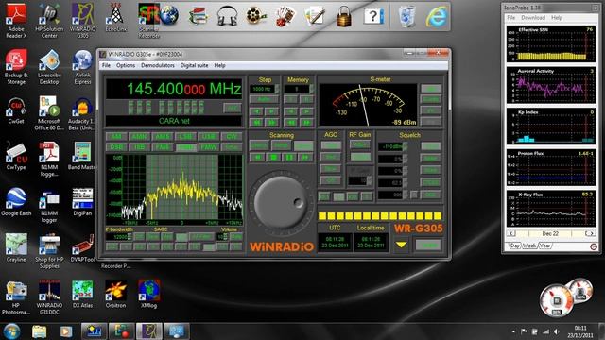Viewport: 605px width, 340px height.
Task: Open Audacity desktop shortcut
Action: 82,113
